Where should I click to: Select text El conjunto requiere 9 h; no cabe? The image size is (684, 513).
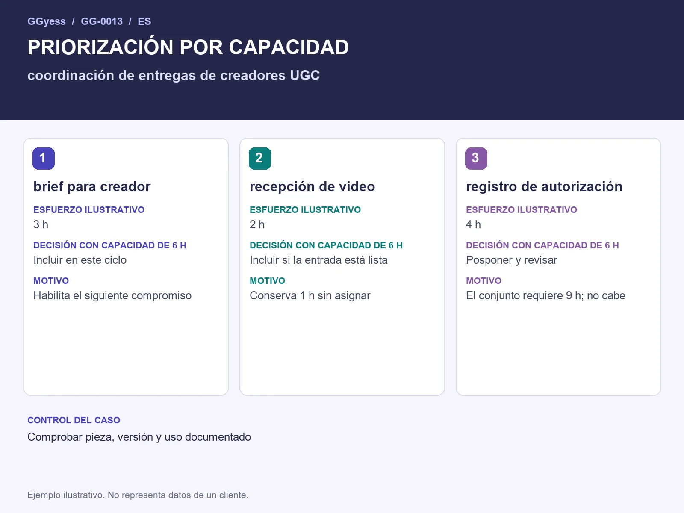click(x=545, y=295)
